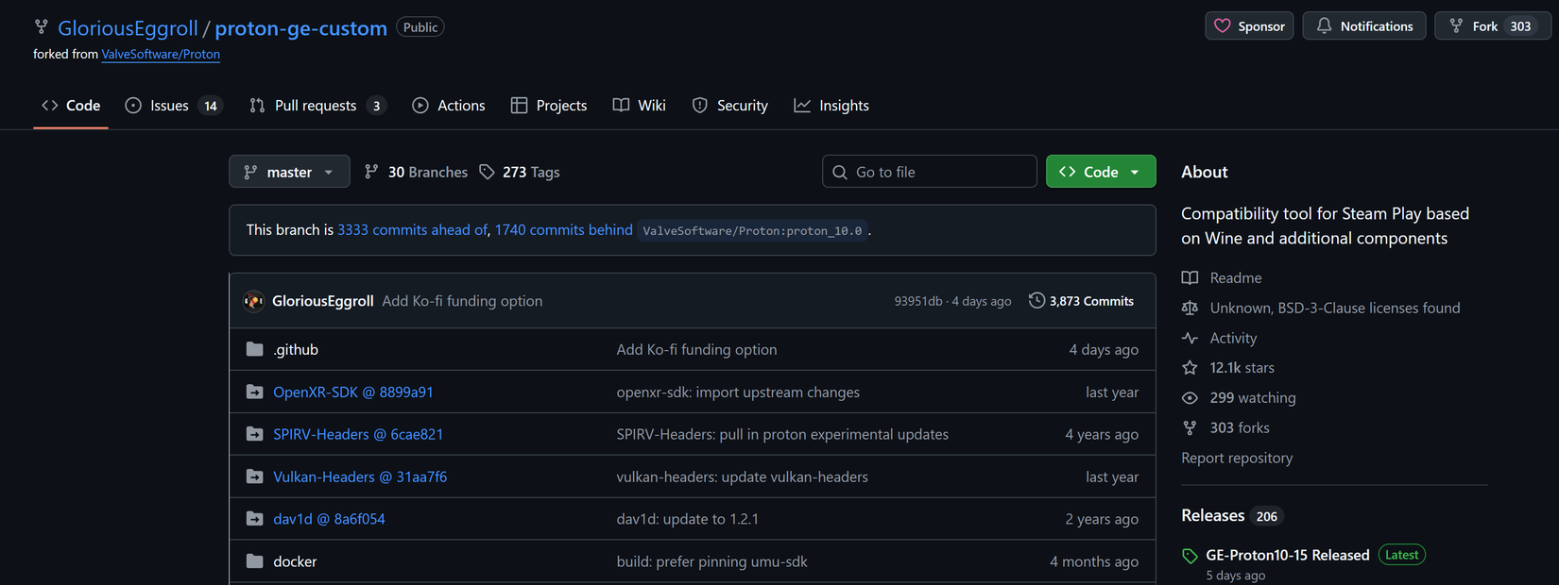The width and height of the screenshot is (1559, 585).
Task: View the 12.1k stars stargazers
Action: click(1242, 367)
